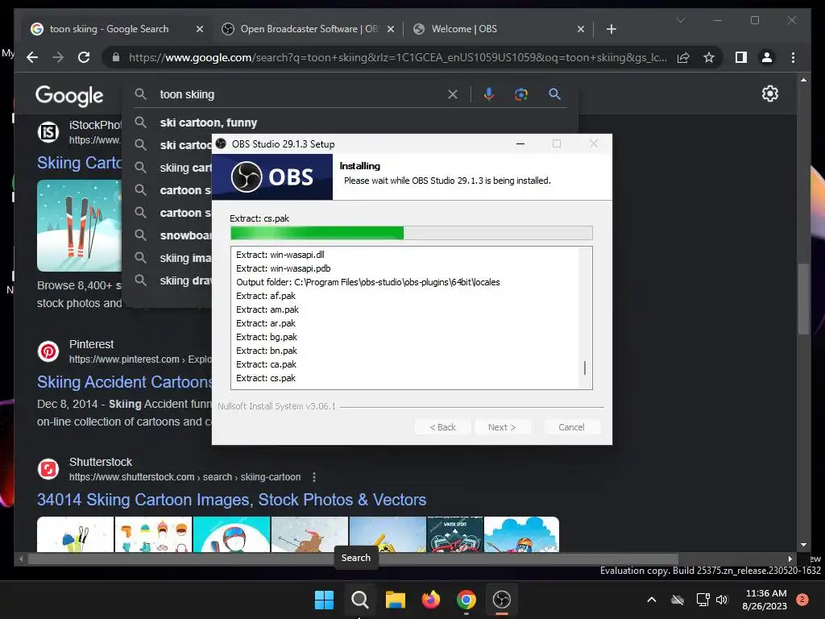Search by image with Lens icon
The image size is (825, 619).
pos(521,94)
